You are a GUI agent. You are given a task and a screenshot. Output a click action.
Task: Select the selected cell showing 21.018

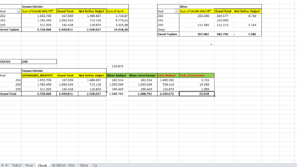click(197, 94)
